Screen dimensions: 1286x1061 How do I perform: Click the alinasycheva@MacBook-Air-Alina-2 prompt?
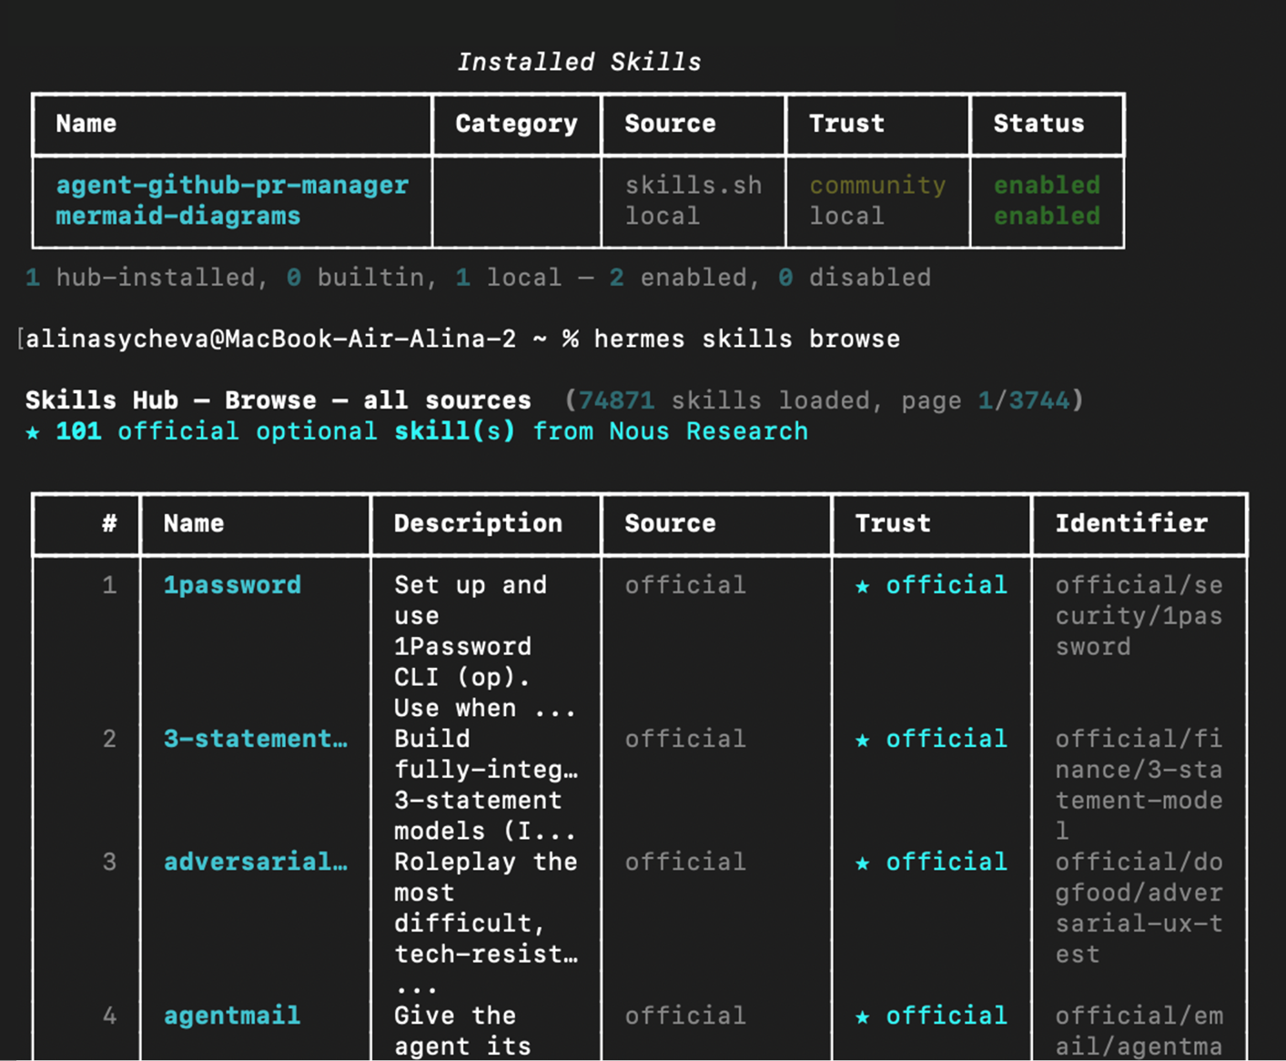(270, 339)
